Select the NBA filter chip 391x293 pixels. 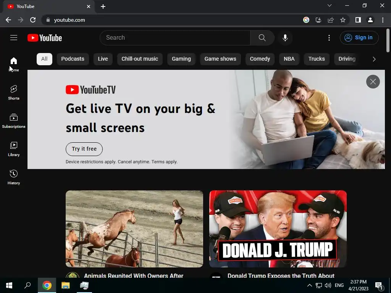pos(289,59)
